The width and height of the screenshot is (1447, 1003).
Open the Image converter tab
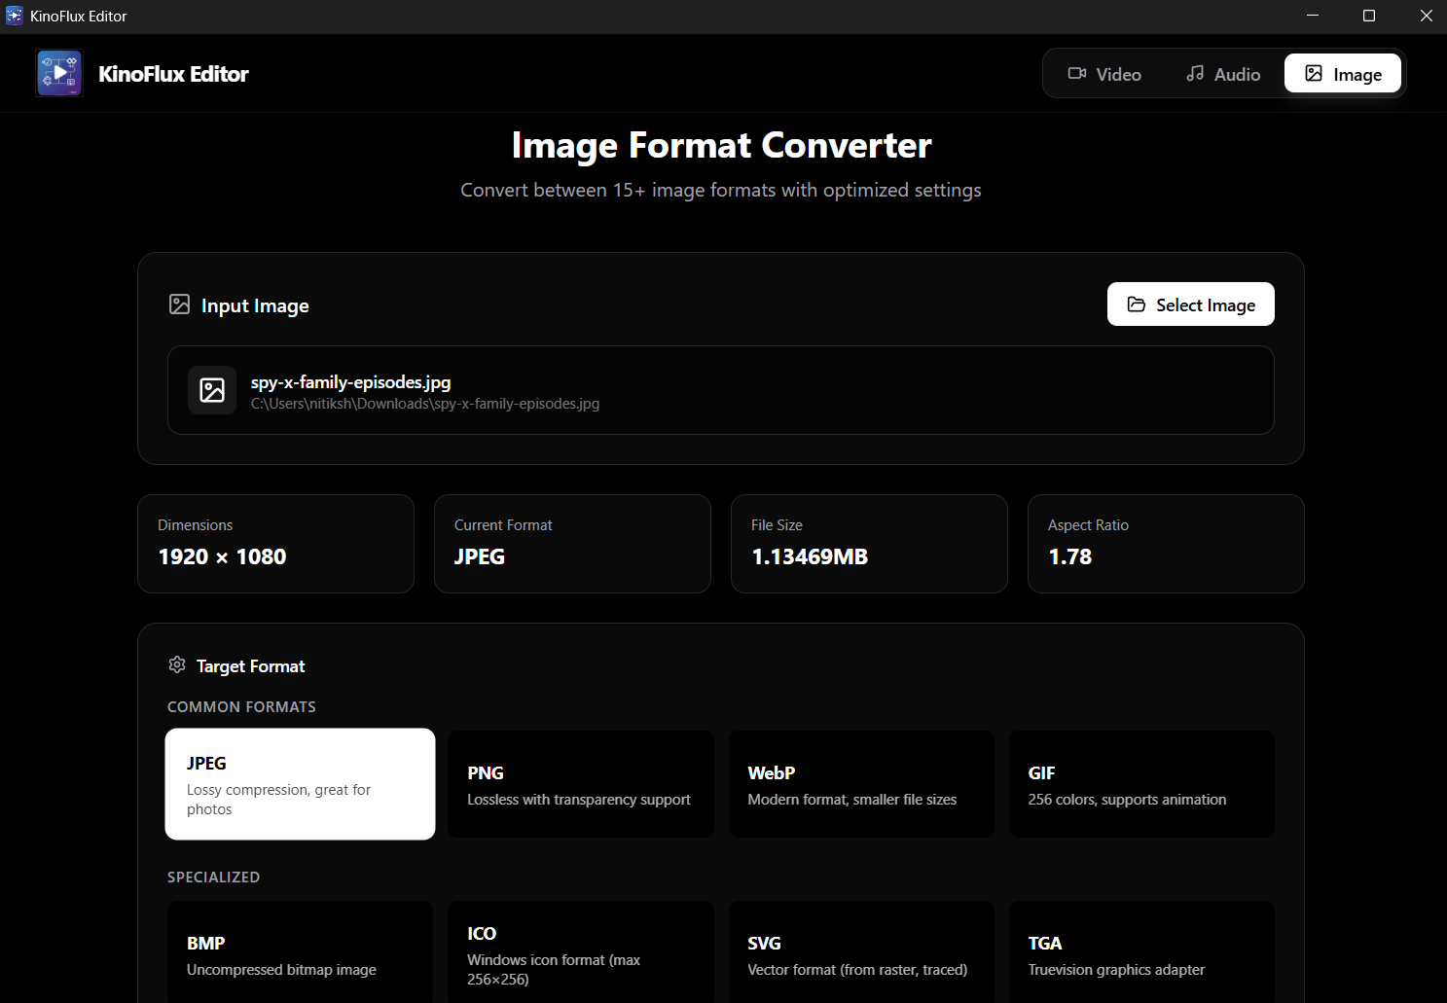coord(1342,74)
